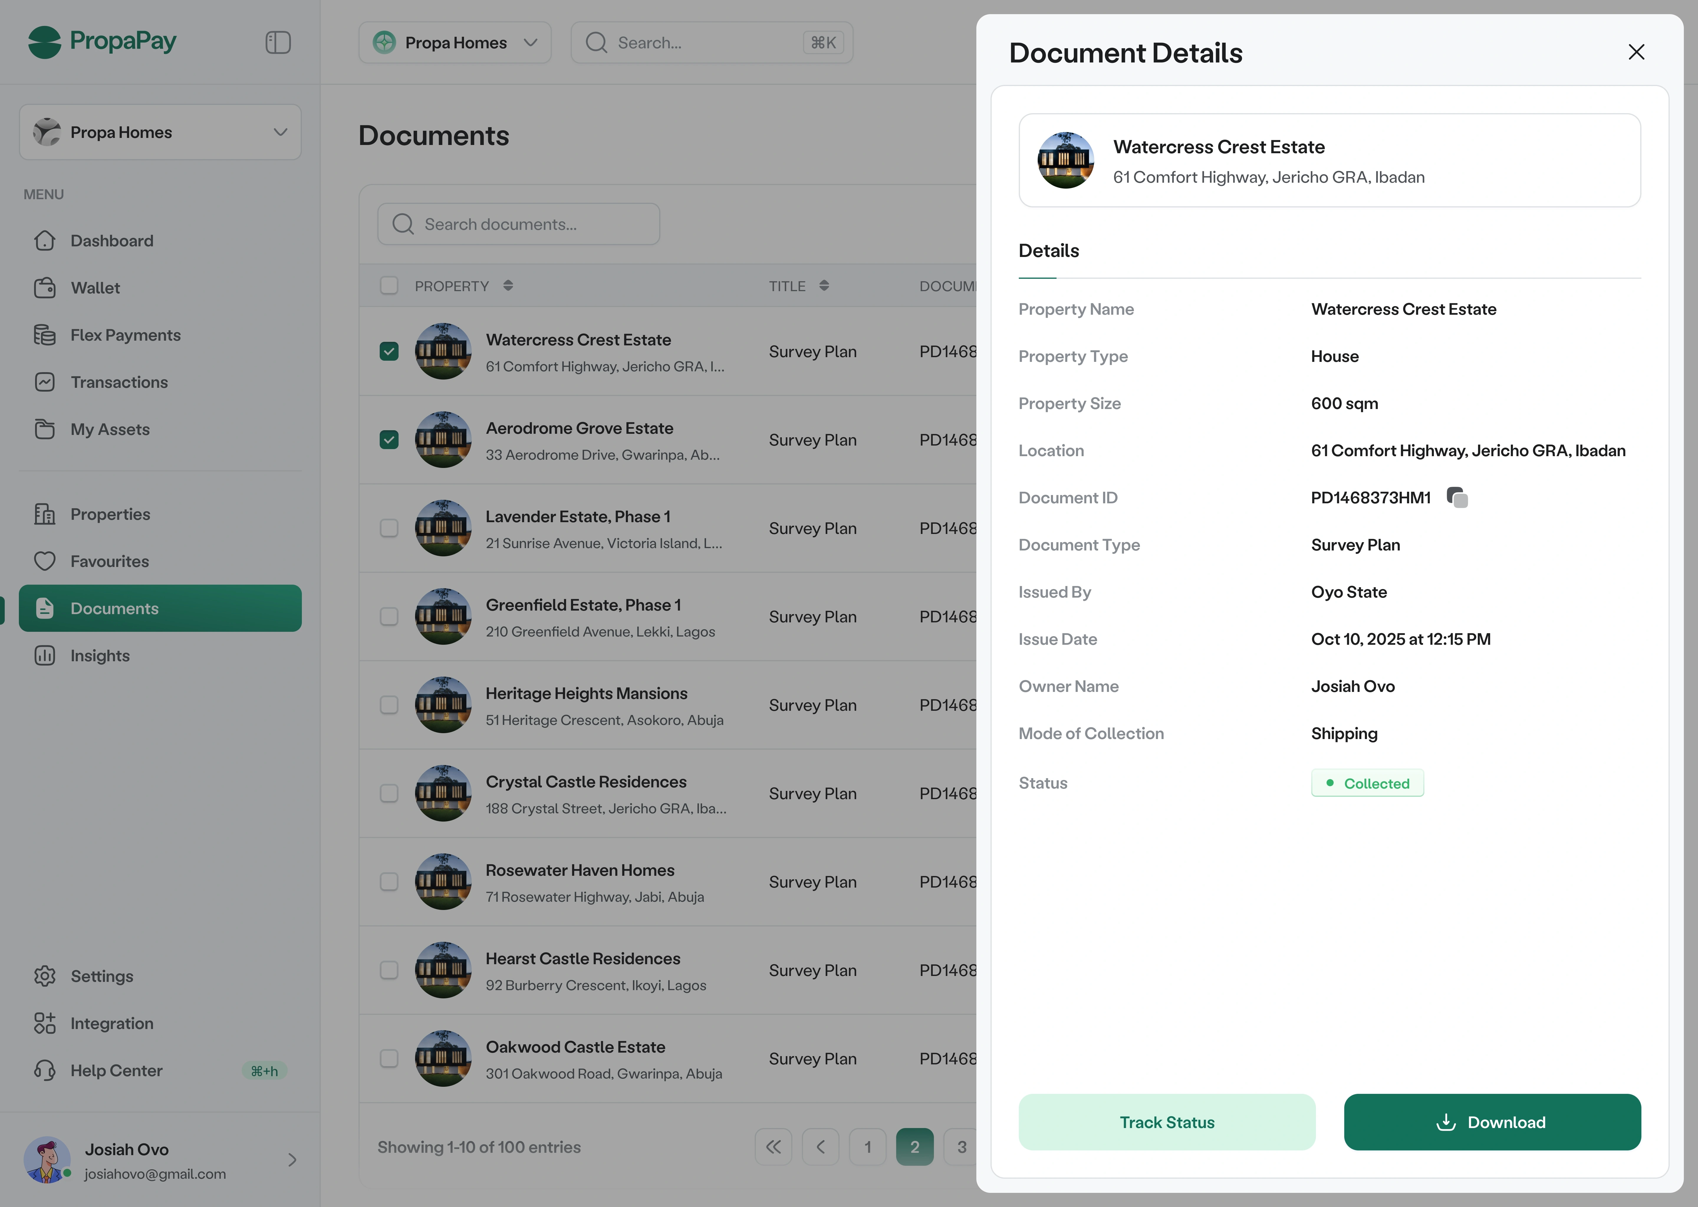The image size is (1698, 1207).
Task: Expand Propa Homes dropdown in top bar
Action: [454, 42]
